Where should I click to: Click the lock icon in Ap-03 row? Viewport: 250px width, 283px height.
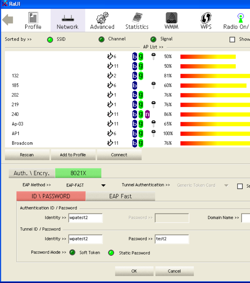pyautogui.click(x=154, y=124)
